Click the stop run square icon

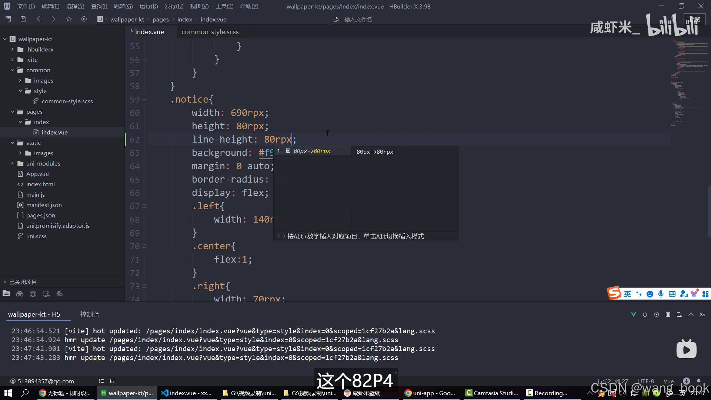(x=668, y=314)
